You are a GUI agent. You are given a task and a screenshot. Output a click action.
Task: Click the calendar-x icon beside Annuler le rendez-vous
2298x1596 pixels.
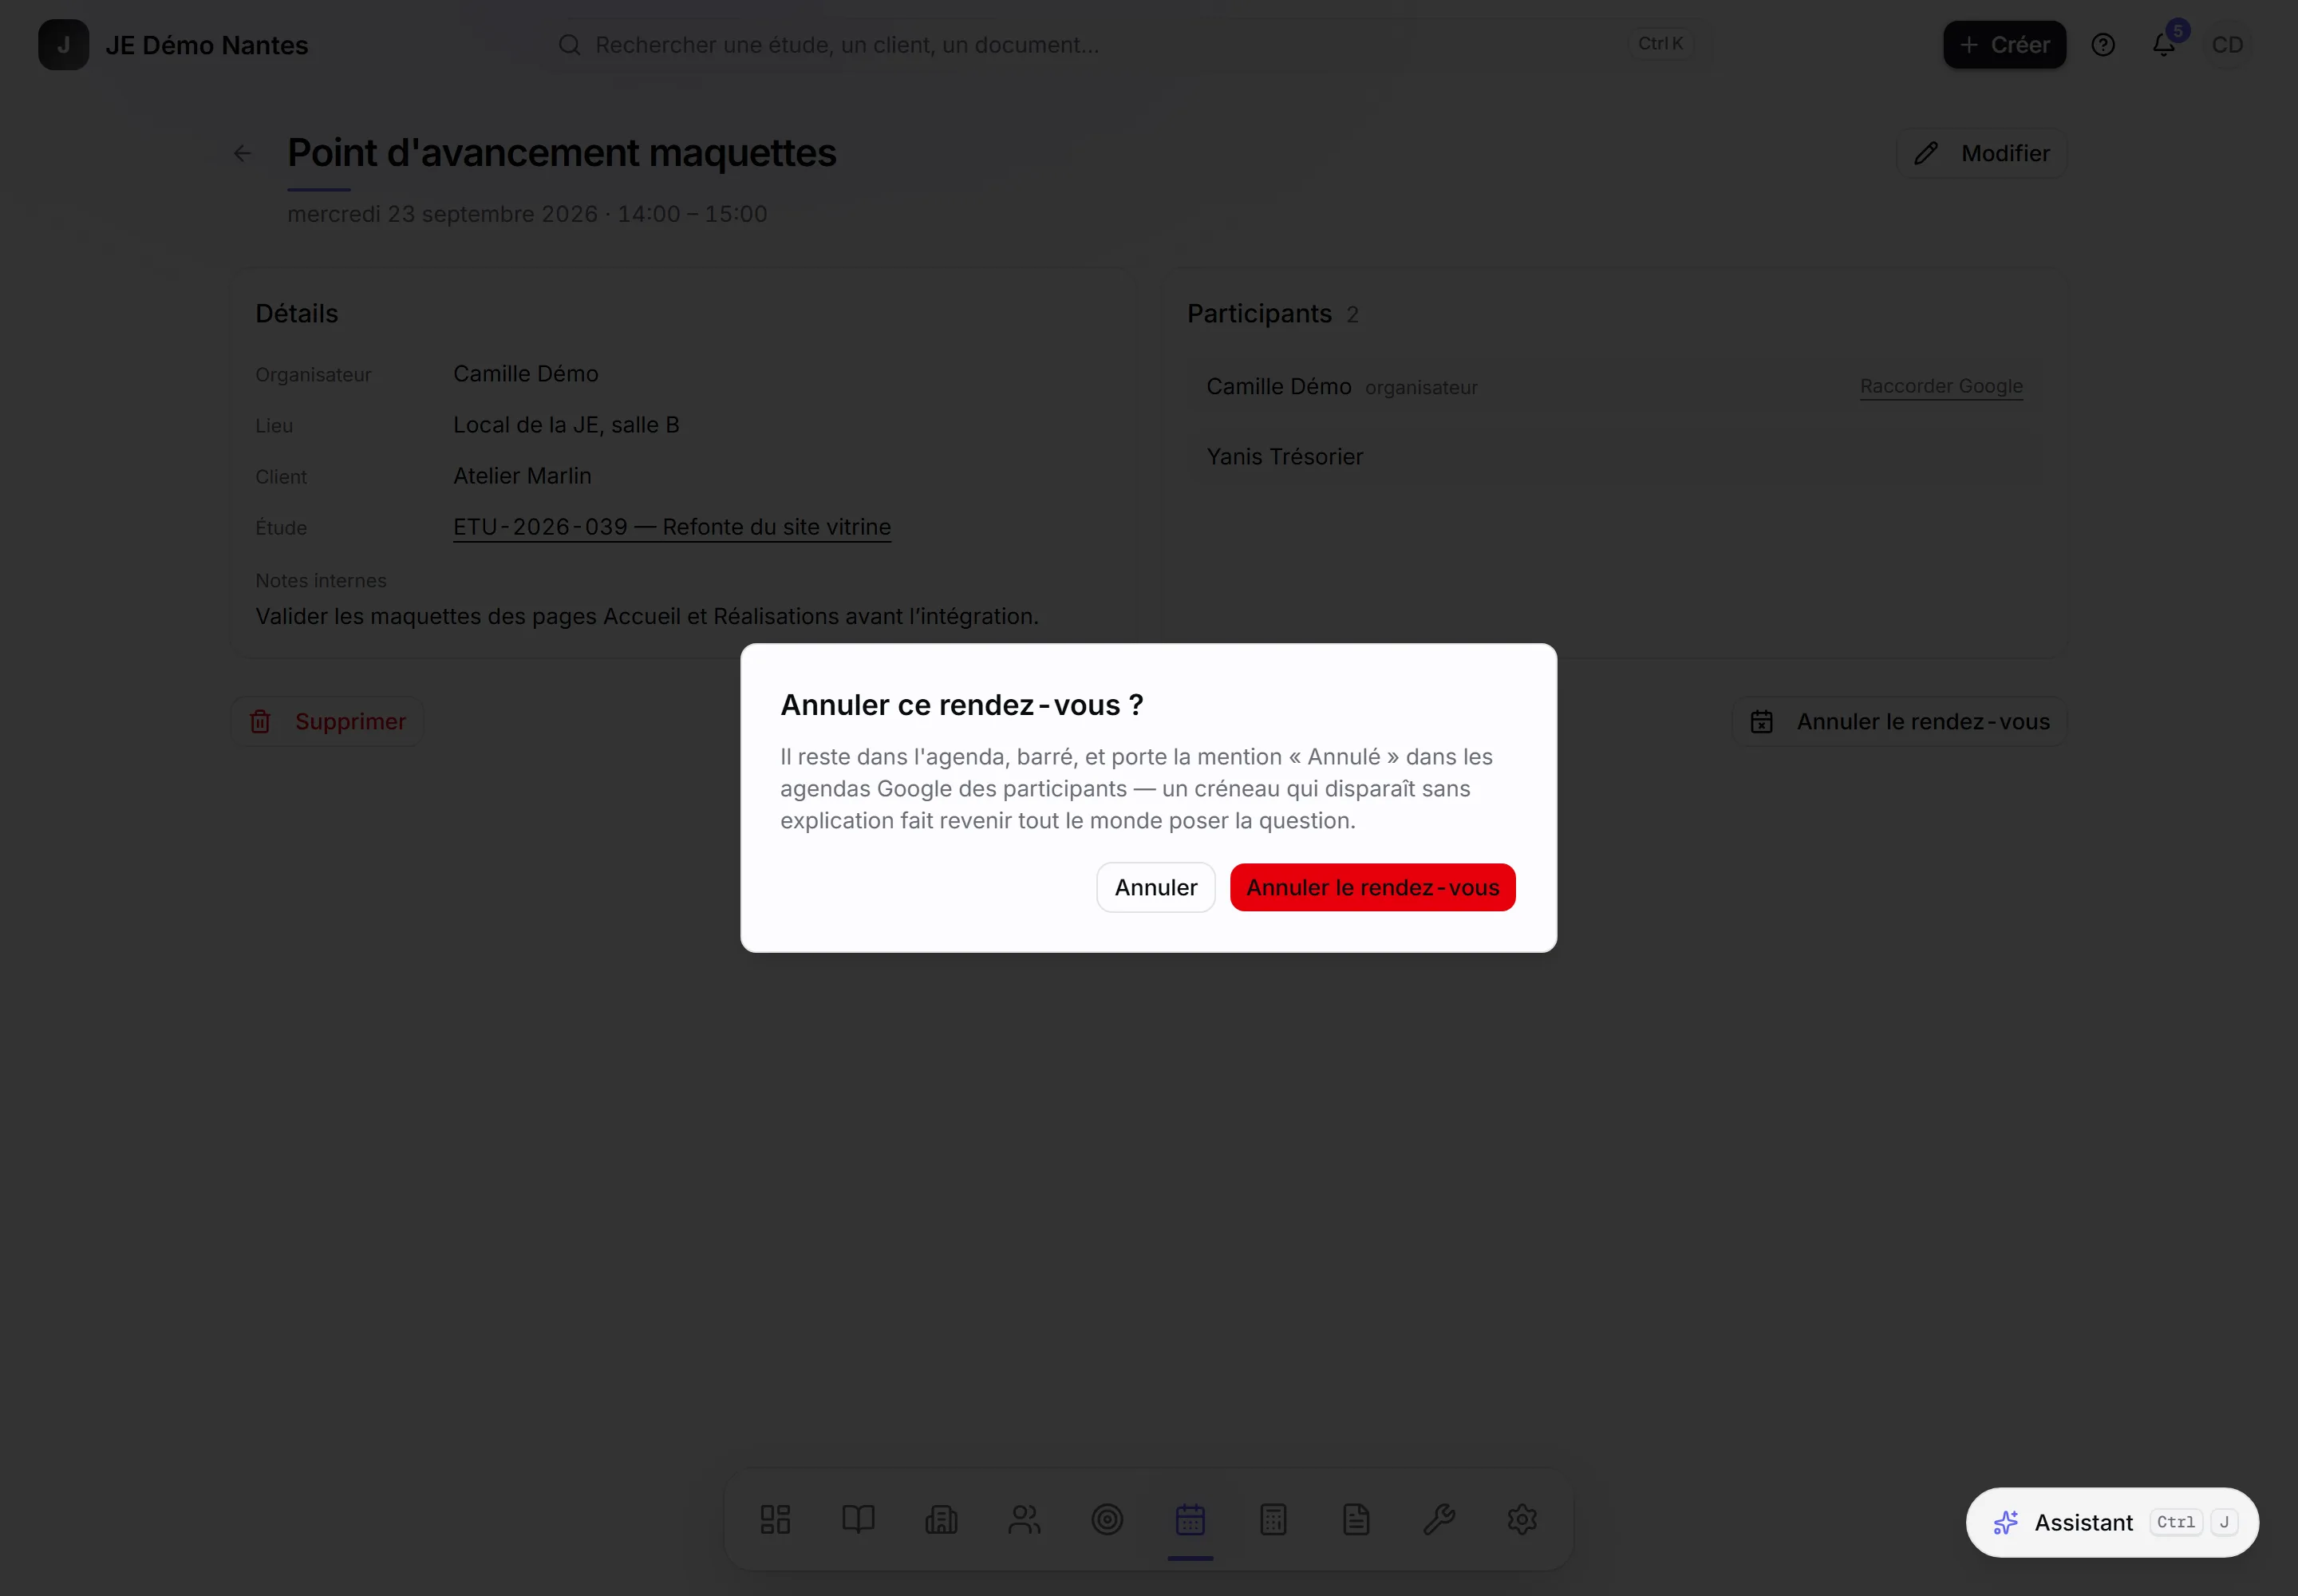pos(1761,722)
